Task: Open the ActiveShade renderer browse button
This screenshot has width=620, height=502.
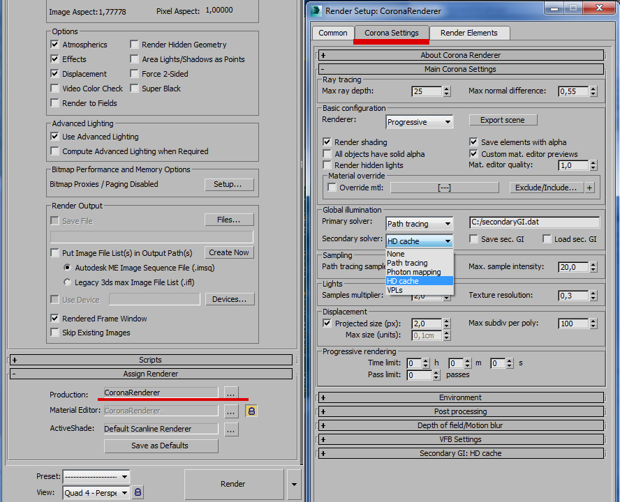Action: [231, 429]
